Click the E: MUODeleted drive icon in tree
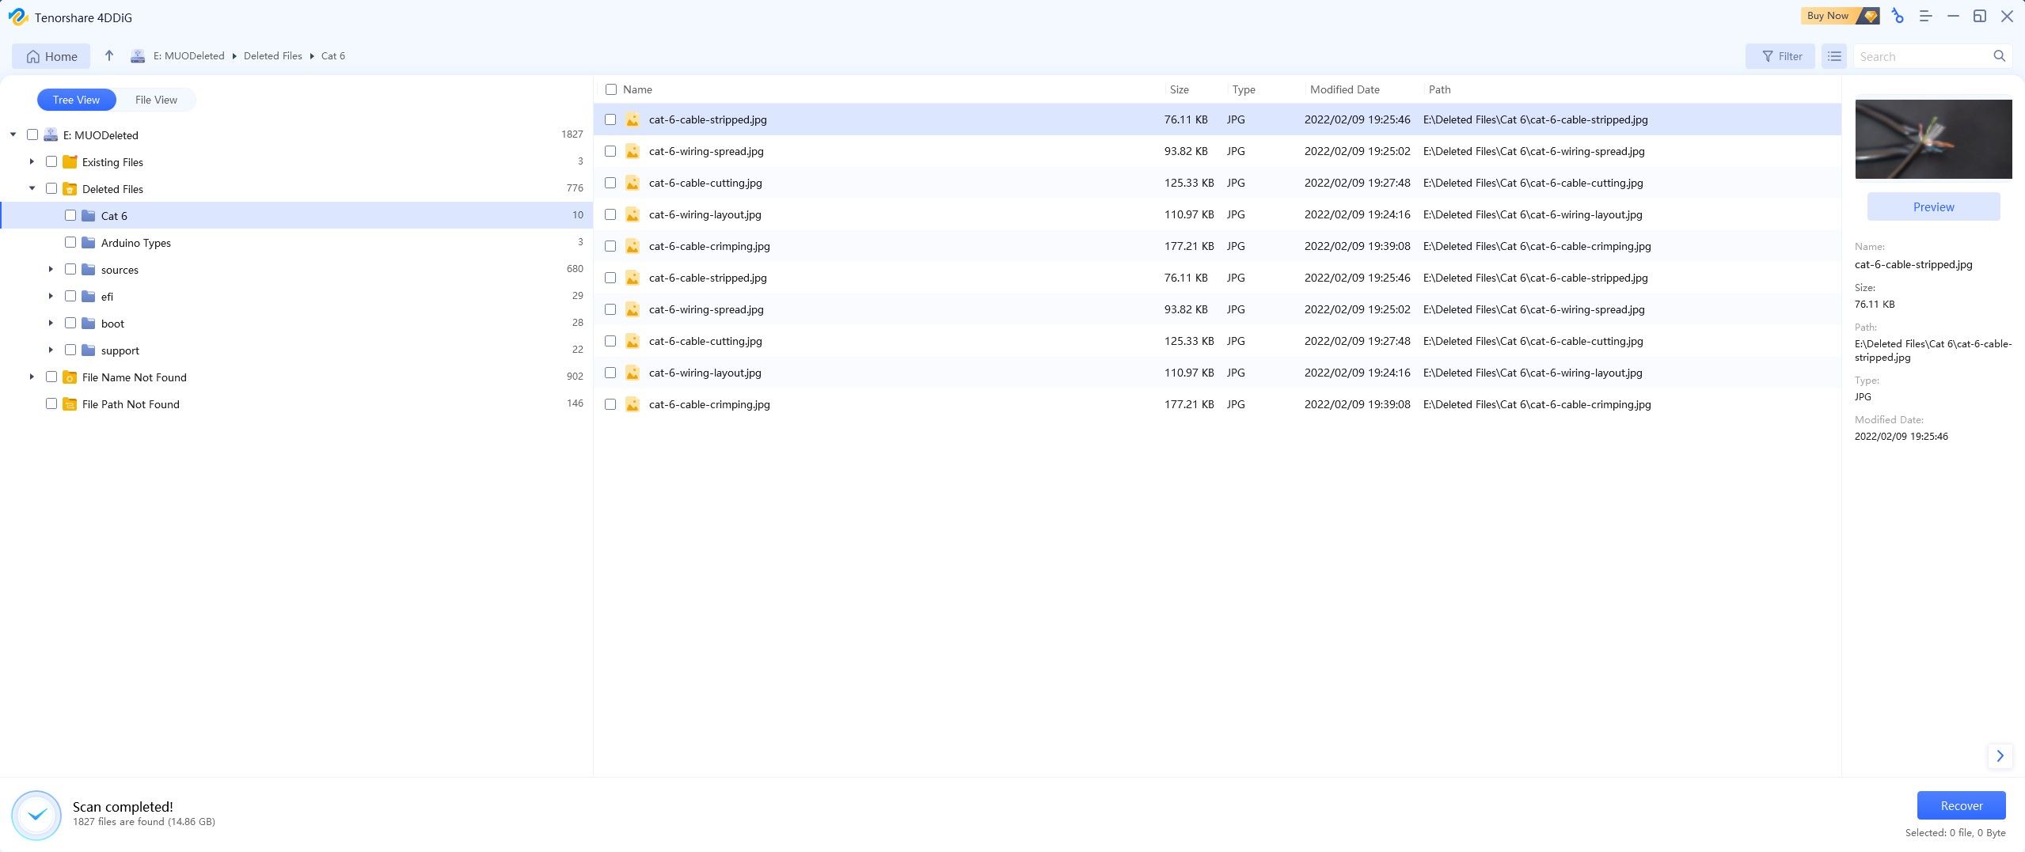This screenshot has height=852, width=2025. 51,135
